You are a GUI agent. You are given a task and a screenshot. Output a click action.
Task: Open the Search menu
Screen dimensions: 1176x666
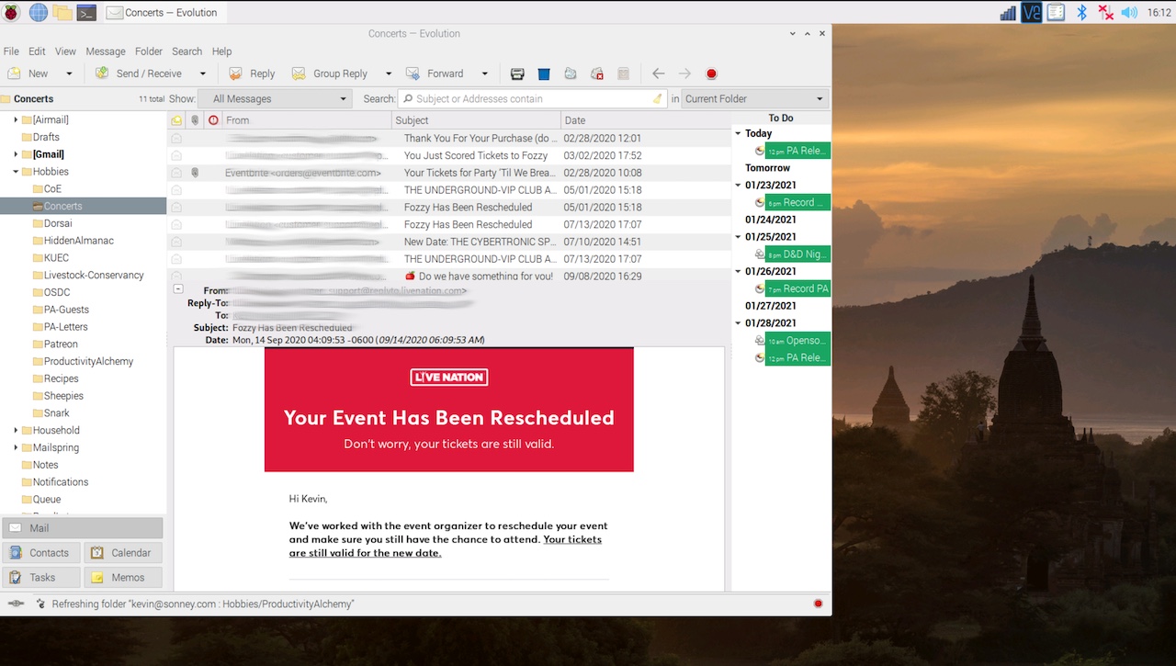(x=187, y=51)
